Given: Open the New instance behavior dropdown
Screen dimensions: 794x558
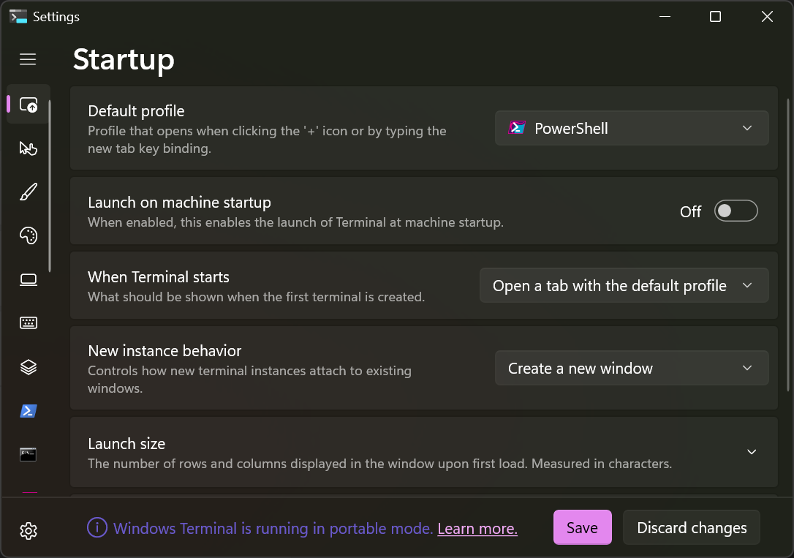Looking at the screenshot, I should point(632,368).
